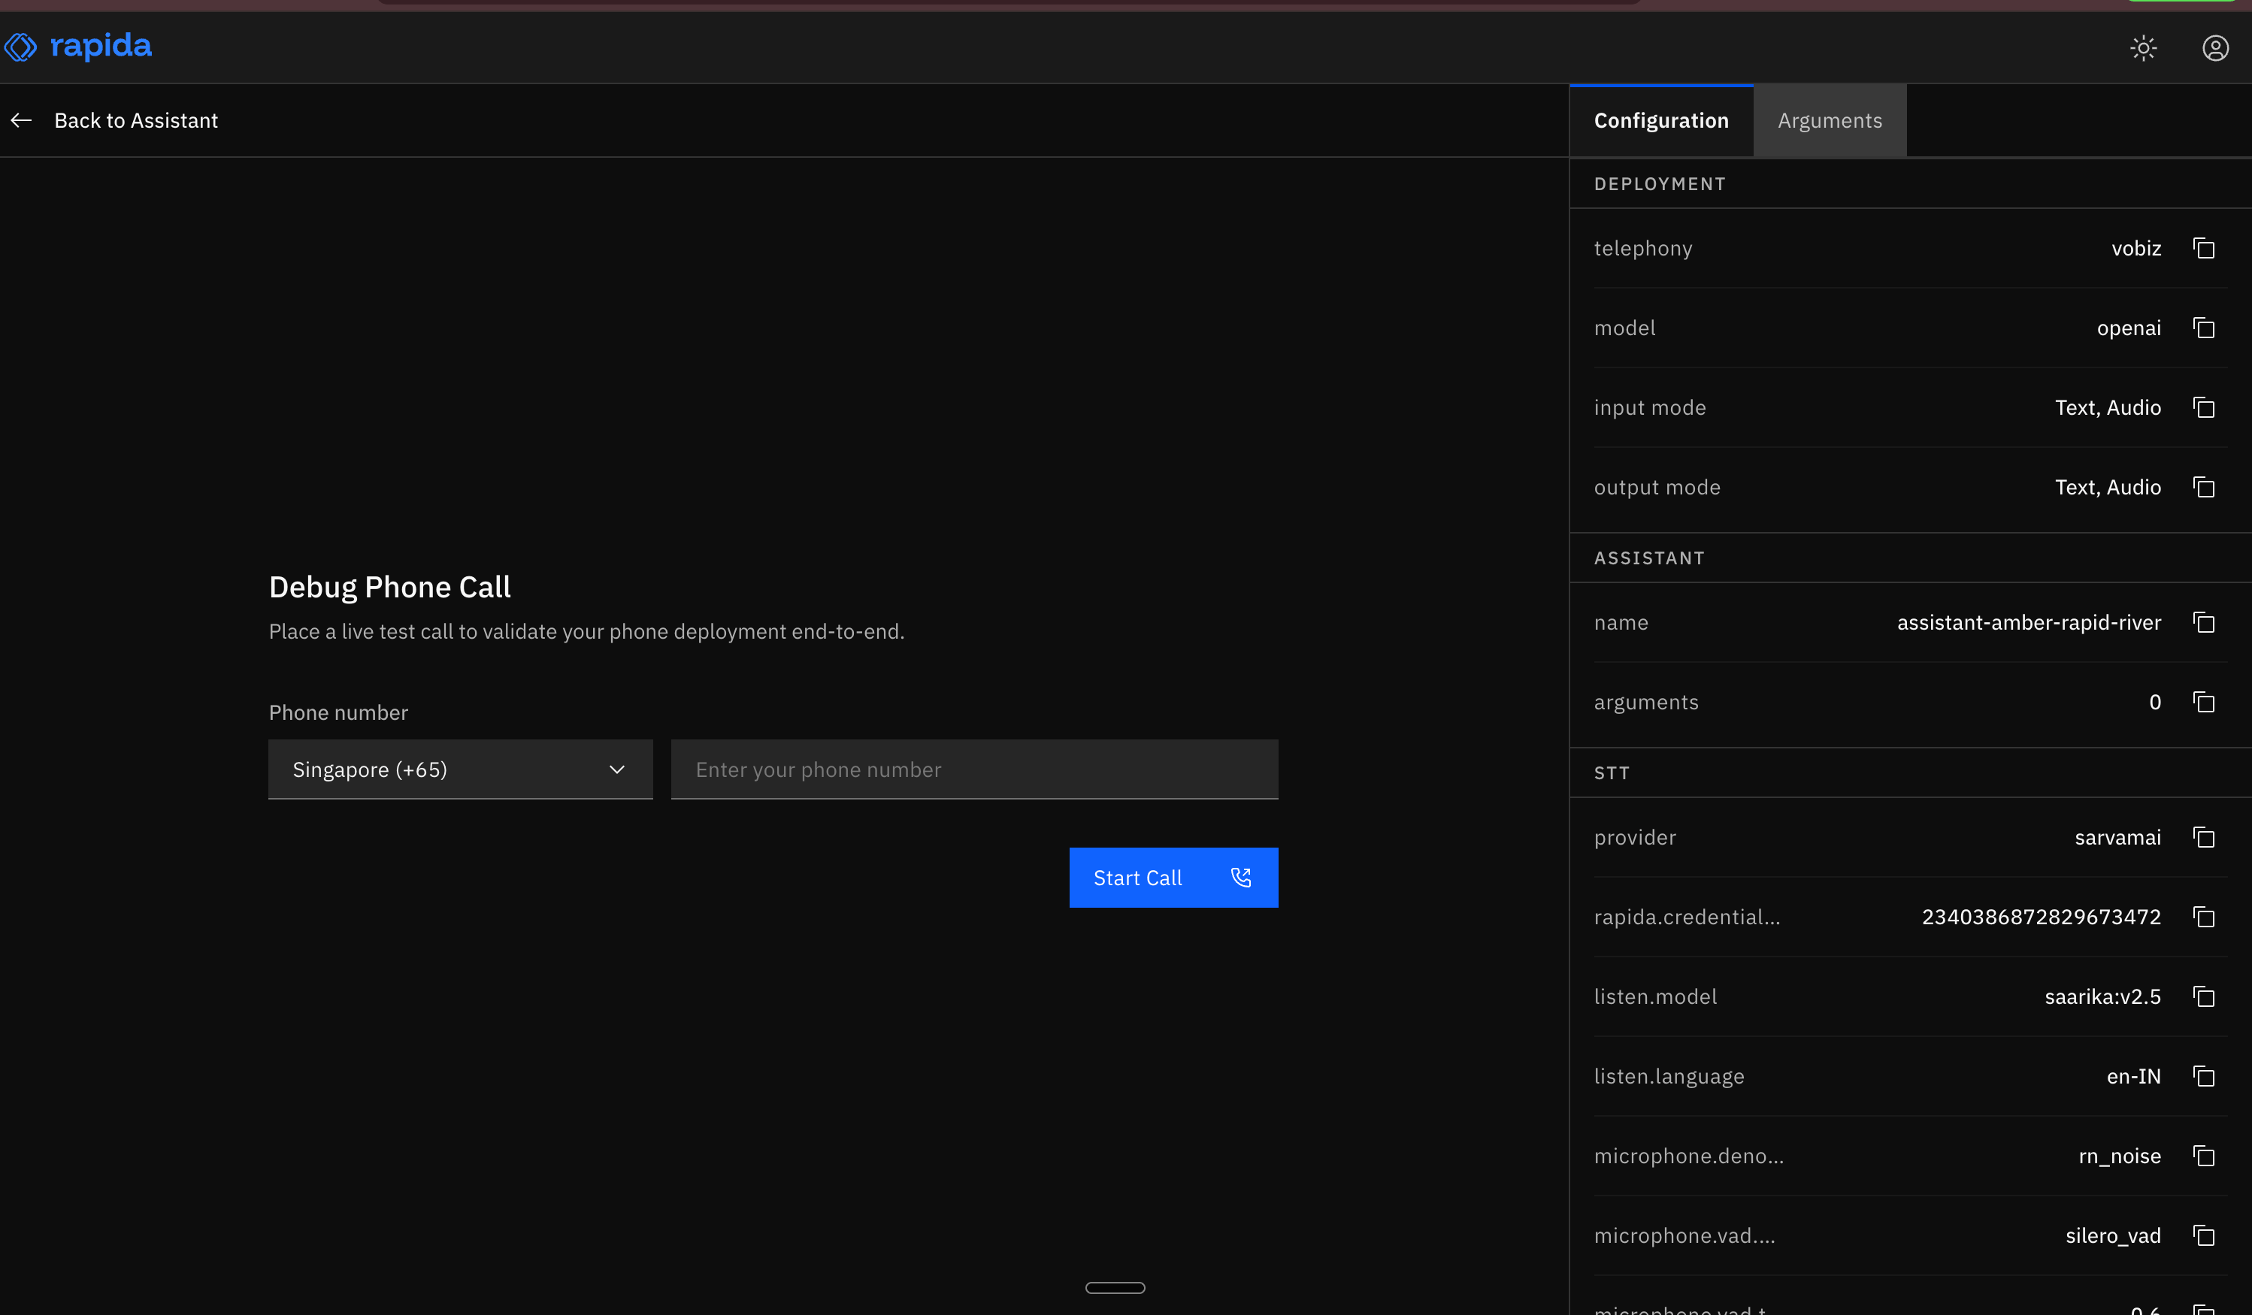
Task: Click the 2340386872829673472 credential value
Action: (x=2041, y=917)
